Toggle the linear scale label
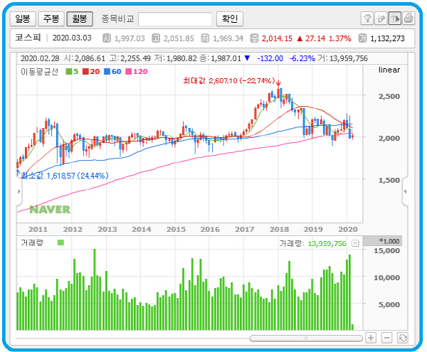 pos(389,70)
